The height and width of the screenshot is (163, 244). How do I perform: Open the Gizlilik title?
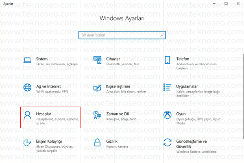pos(112,141)
